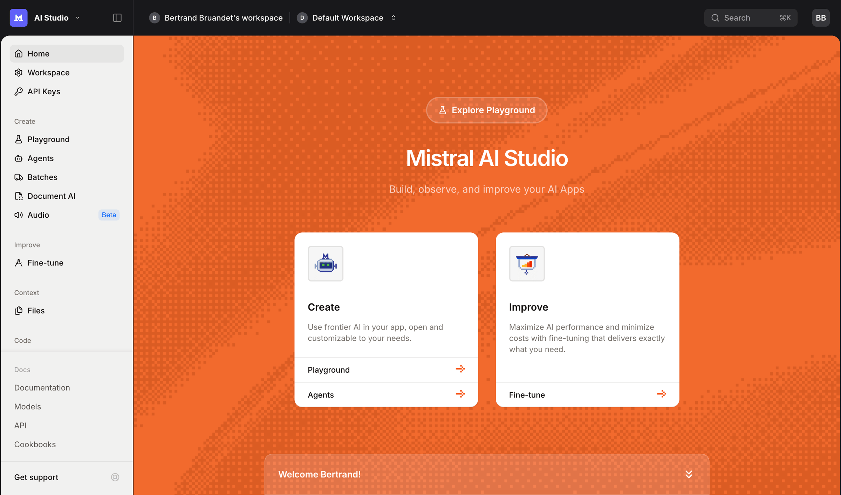Click the API Keys key icon
This screenshot has height=495, width=841.
click(19, 91)
